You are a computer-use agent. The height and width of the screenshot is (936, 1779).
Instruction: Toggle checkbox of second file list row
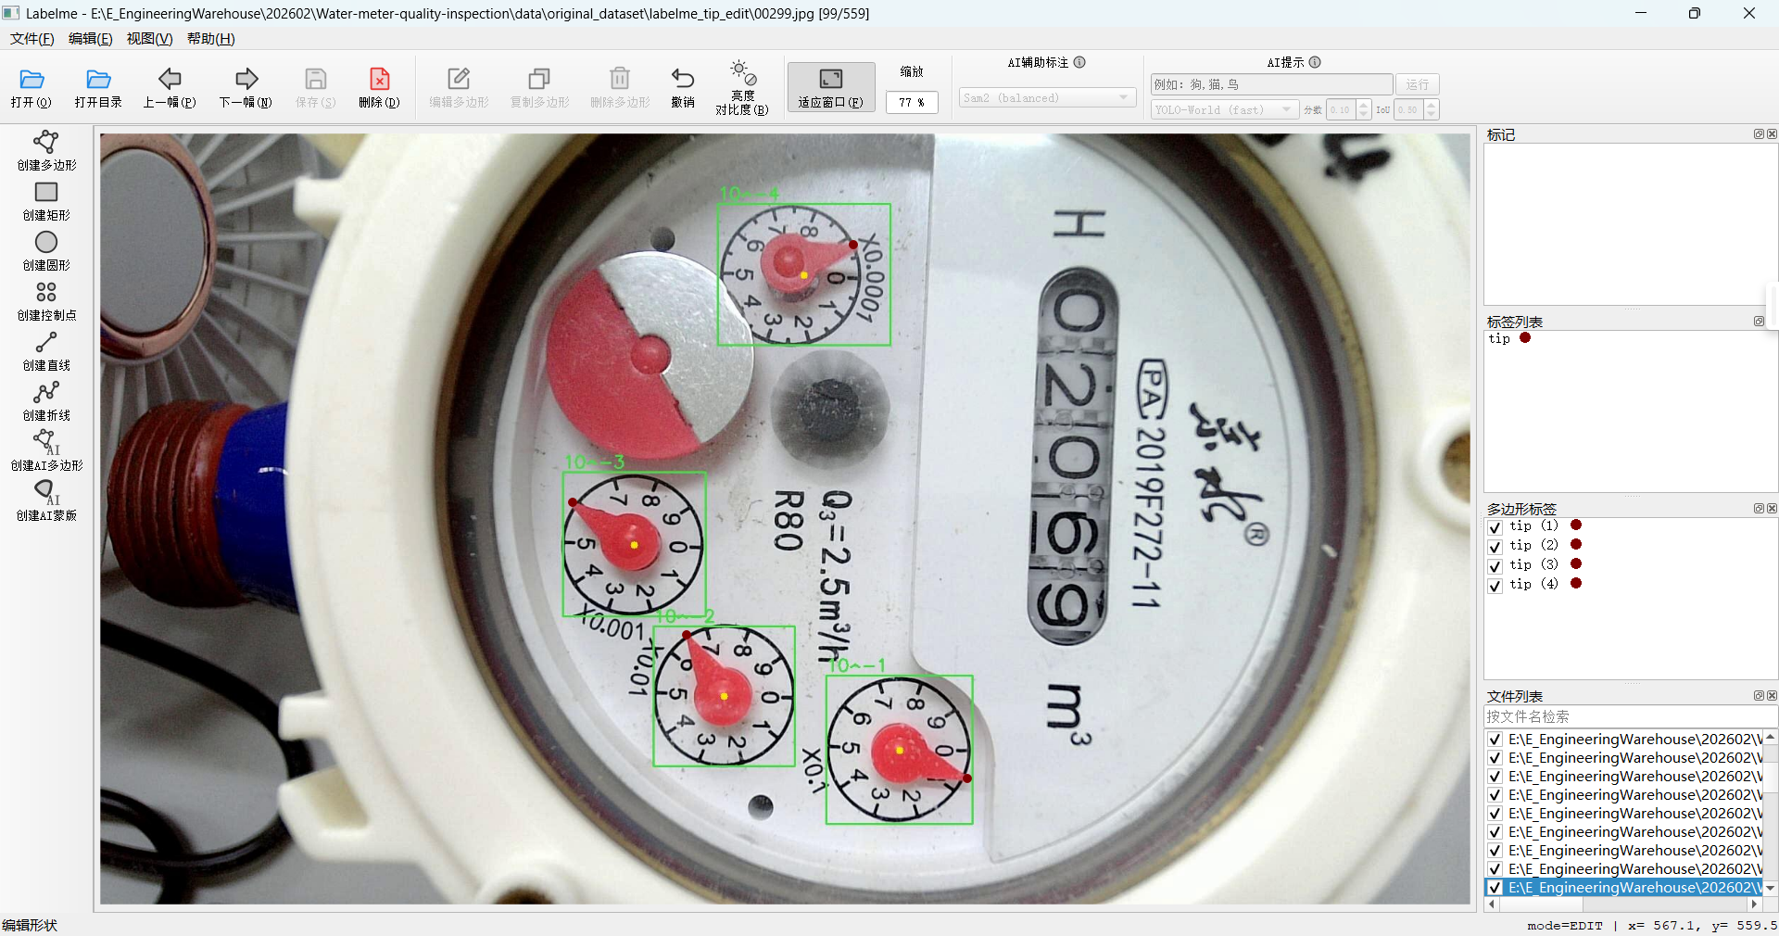point(1495,758)
